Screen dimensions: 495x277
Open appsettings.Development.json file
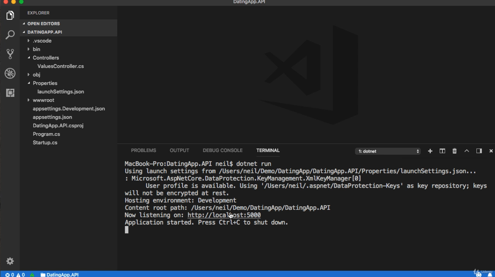69,109
